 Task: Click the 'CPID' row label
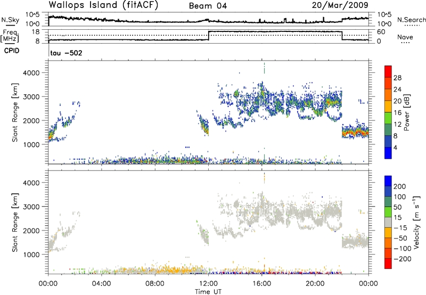click(x=12, y=51)
